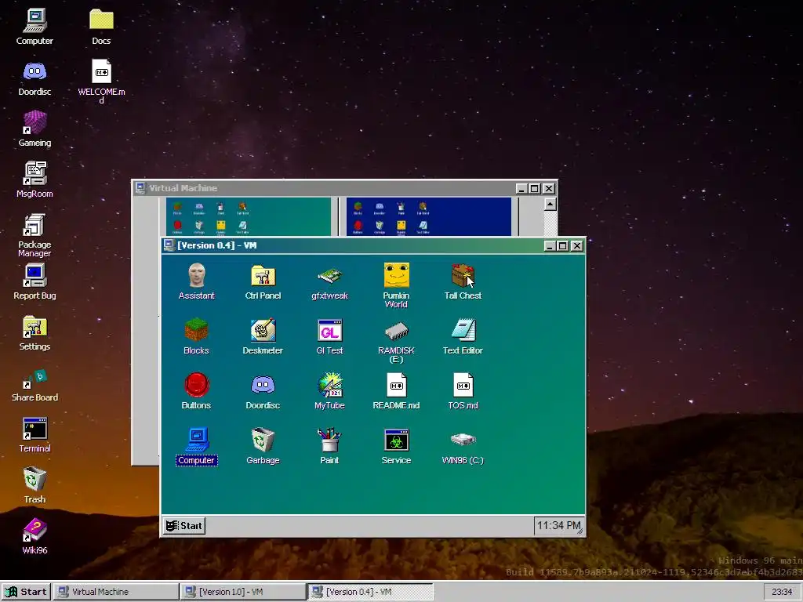Click the 11:34 PM clock in the VM taskbar
The width and height of the screenshot is (803, 602).
[x=558, y=526]
